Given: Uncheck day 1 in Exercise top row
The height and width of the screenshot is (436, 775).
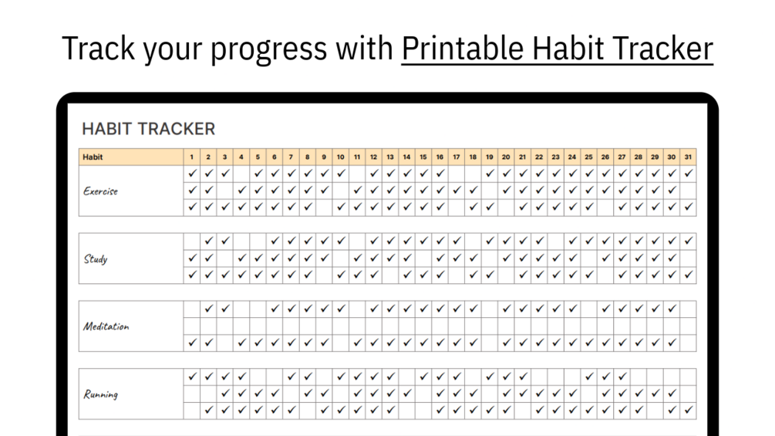Looking at the screenshot, I should (x=192, y=174).
